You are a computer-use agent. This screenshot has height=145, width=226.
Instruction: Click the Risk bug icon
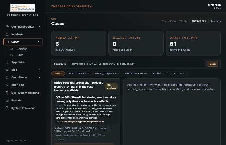[7, 70]
